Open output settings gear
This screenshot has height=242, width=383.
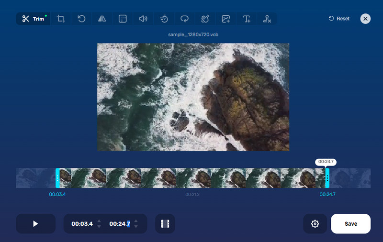coord(315,224)
